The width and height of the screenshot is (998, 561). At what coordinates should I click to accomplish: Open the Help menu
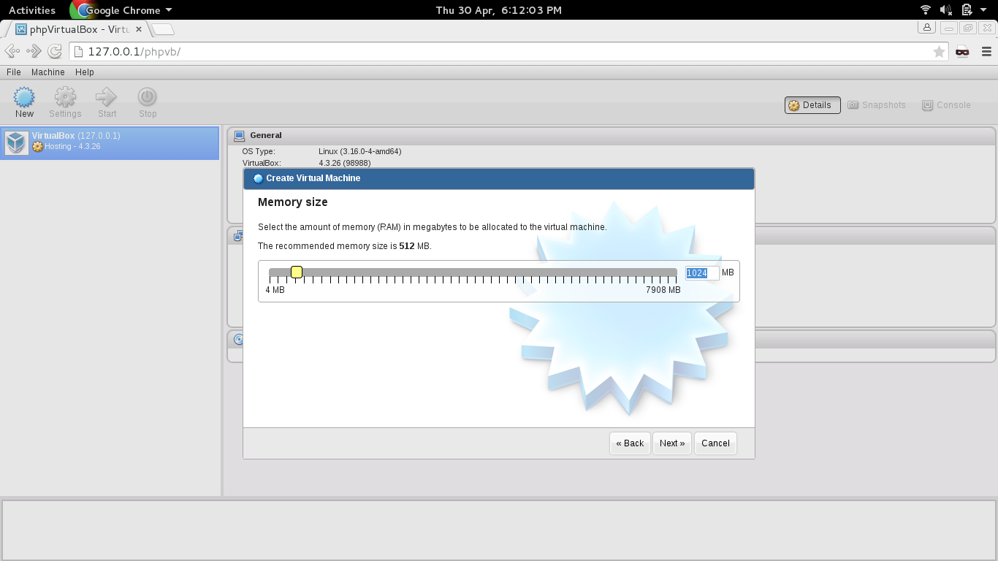(85, 72)
